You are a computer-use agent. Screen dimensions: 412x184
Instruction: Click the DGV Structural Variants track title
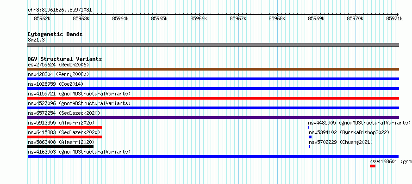pos(65,59)
